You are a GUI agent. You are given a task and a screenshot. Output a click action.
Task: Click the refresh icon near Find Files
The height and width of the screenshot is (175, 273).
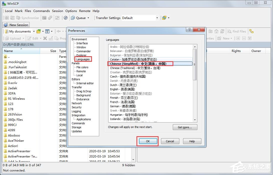coord(222,31)
